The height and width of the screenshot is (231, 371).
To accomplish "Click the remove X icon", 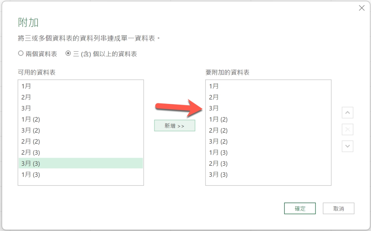I will click(347, 130).
